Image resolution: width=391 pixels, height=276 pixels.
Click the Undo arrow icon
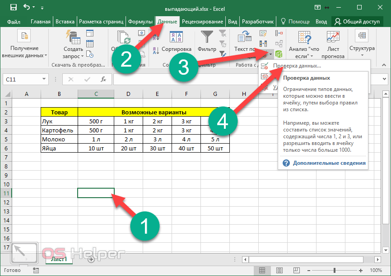27,7
